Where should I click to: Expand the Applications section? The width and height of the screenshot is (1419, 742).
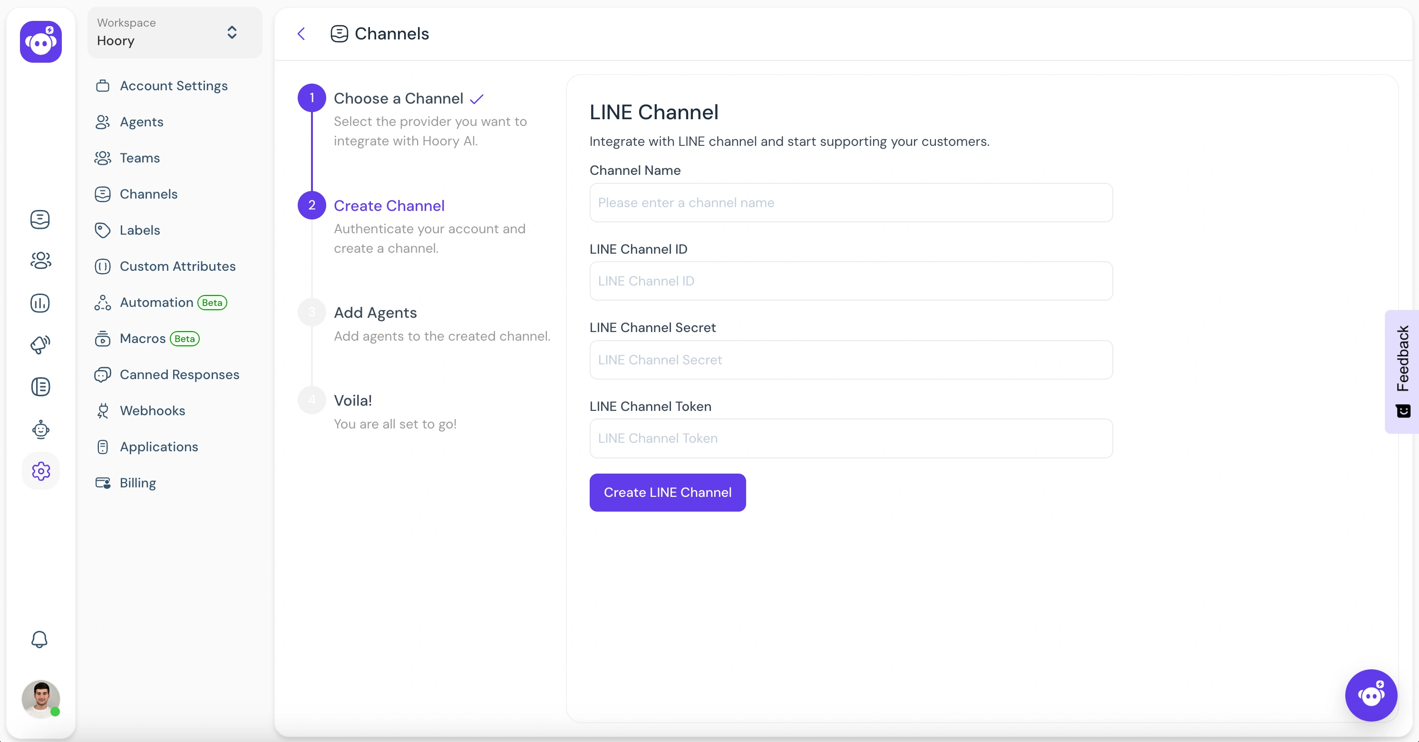(159, 447)
